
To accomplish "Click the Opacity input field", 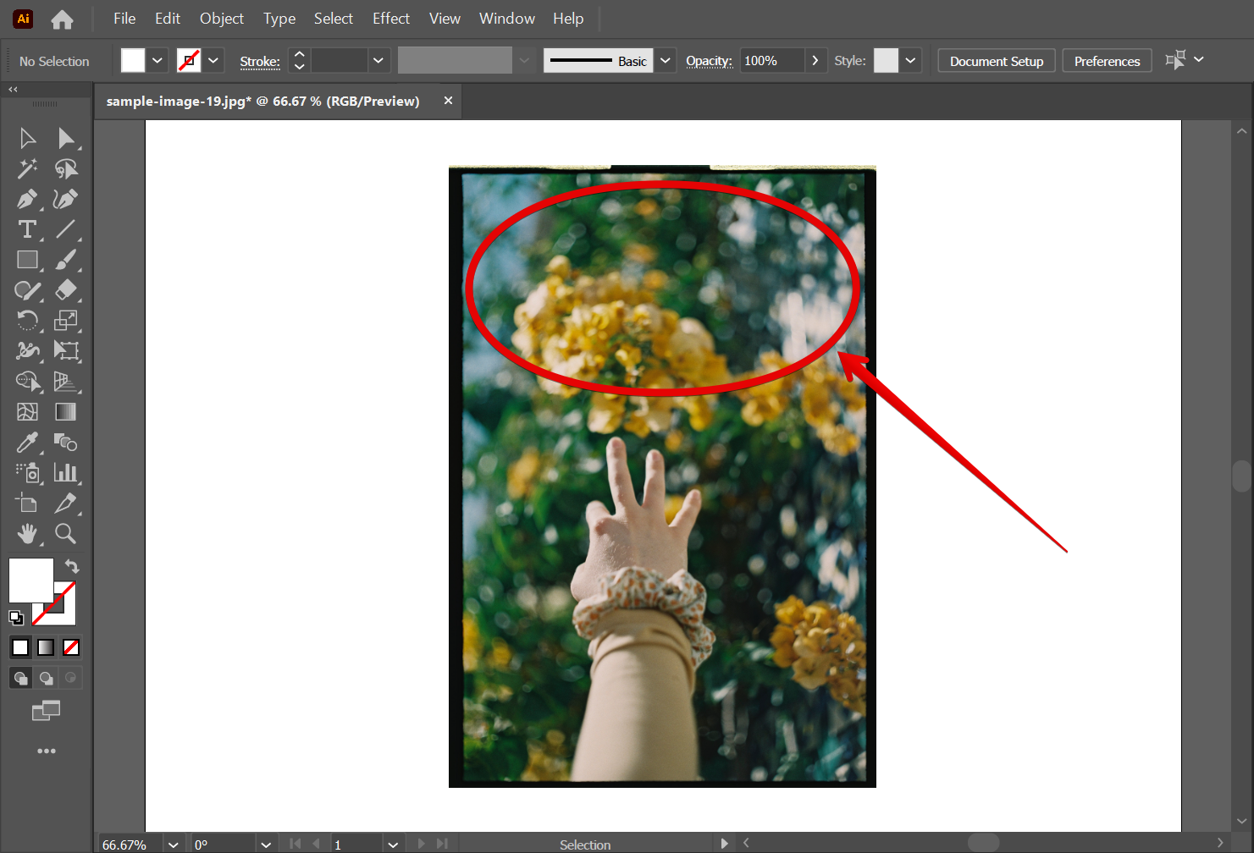I will (x=772, y=60).
